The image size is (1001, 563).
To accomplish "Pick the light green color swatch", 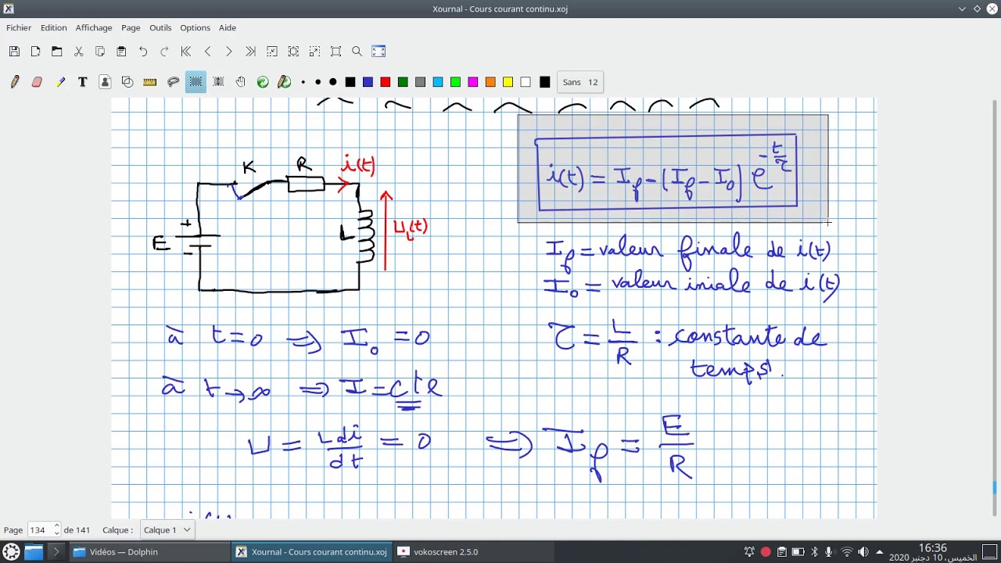I will click(x=455, y=82).
